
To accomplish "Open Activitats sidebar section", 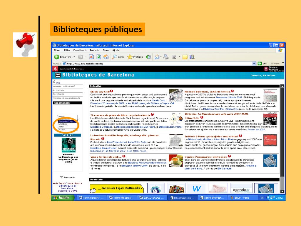I will click(x=58, y=90).
